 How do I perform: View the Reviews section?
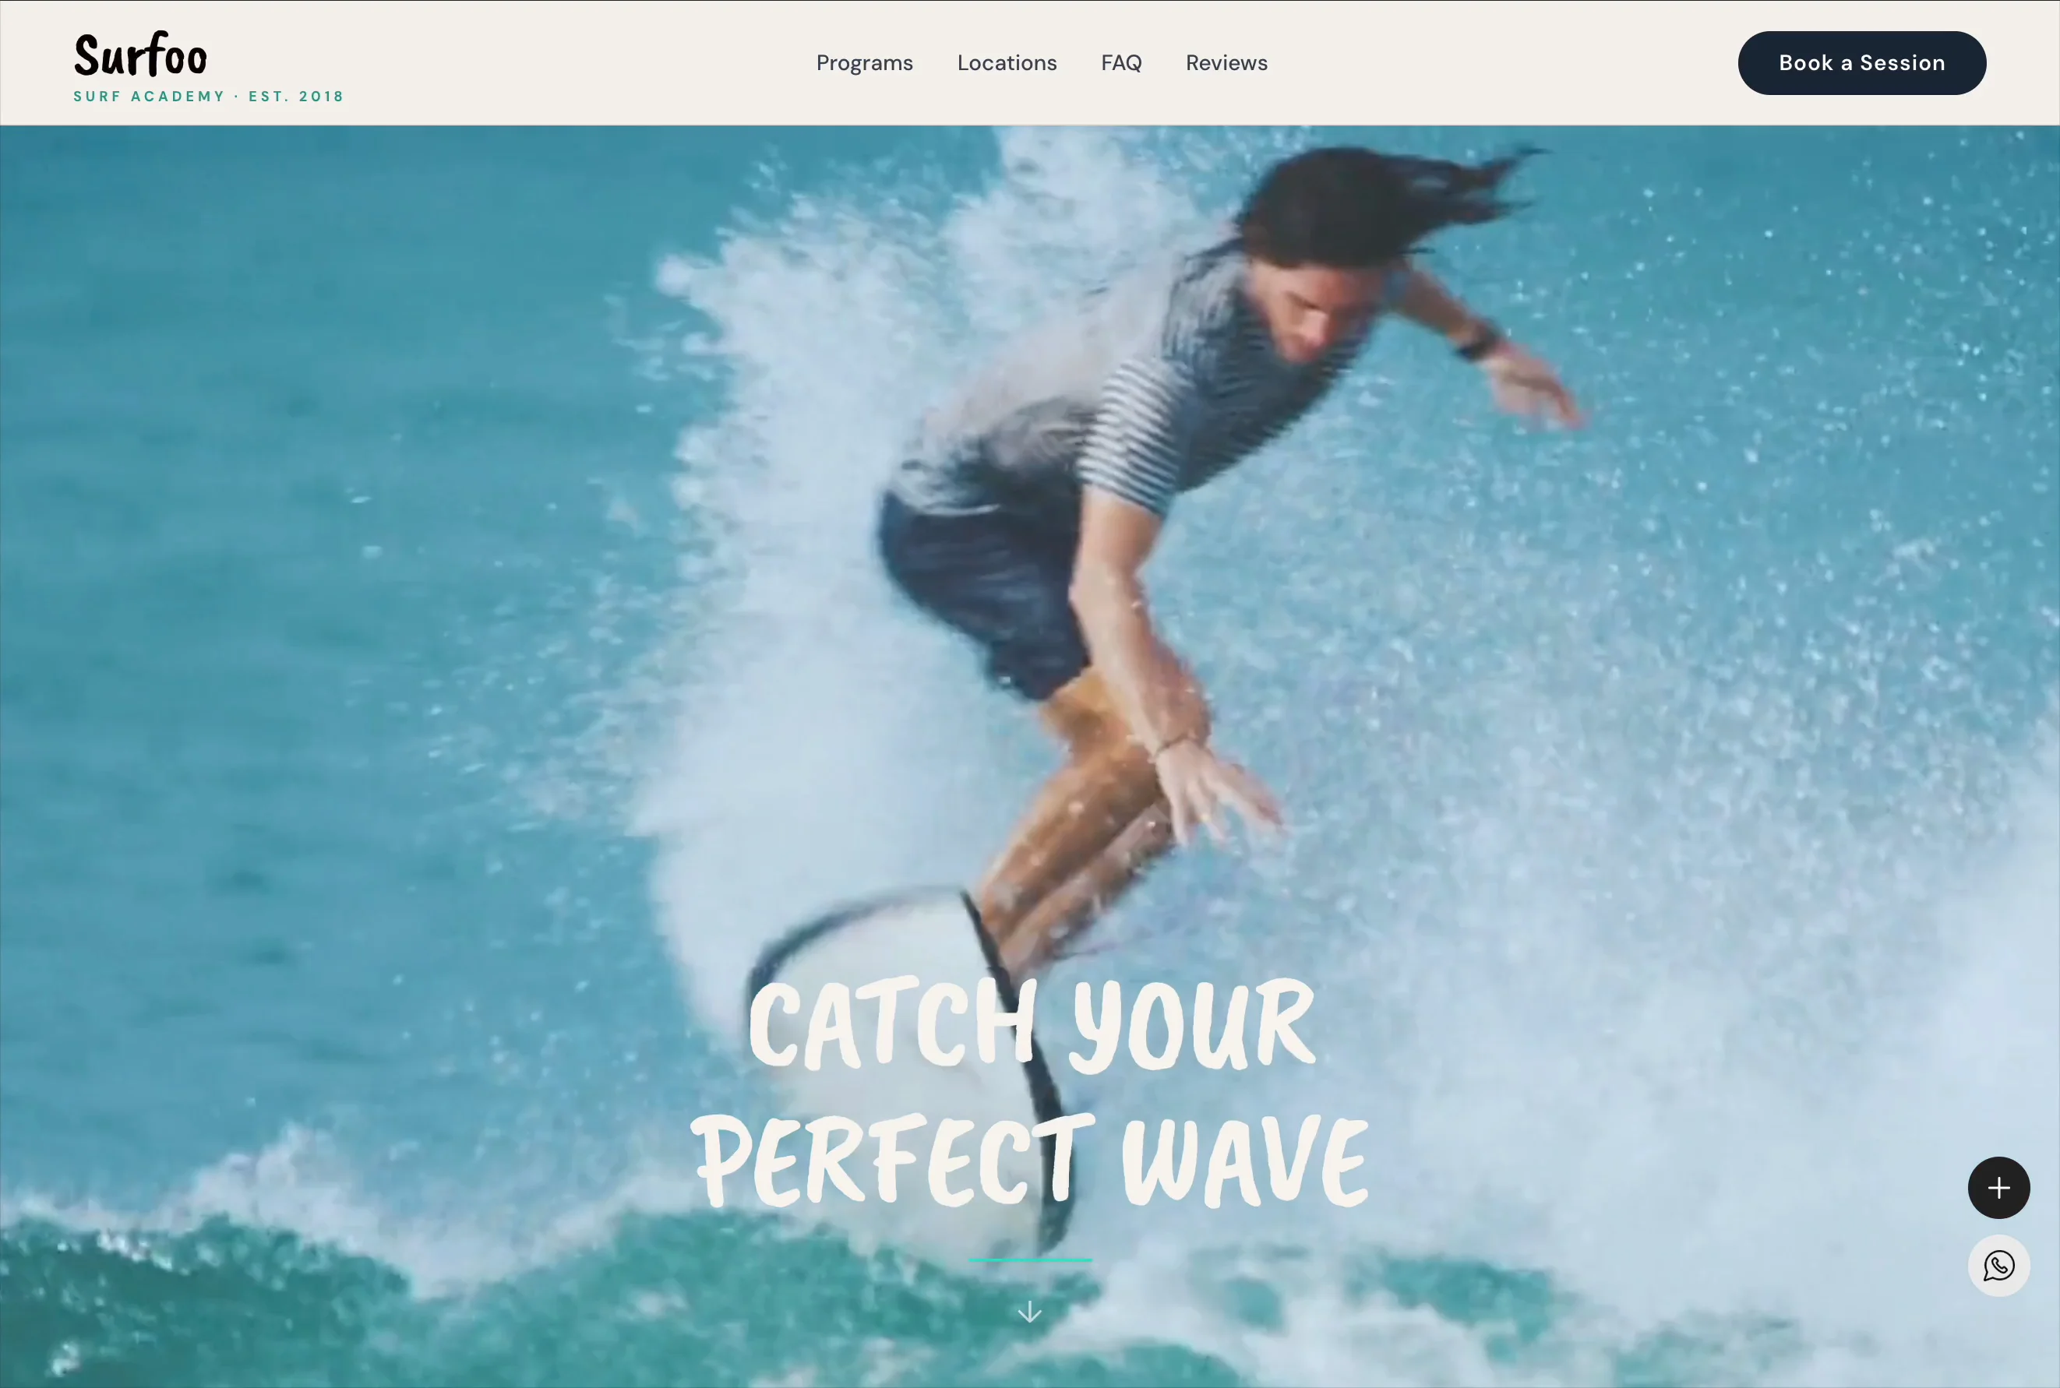click(x=1226, y=63)
